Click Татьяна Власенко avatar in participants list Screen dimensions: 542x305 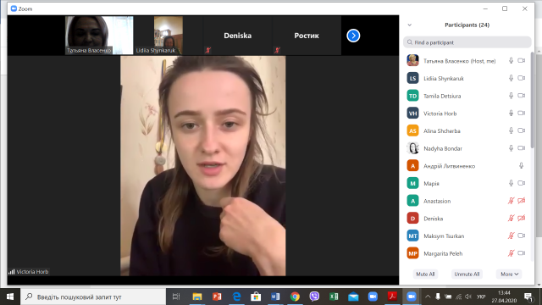point(412,60)
